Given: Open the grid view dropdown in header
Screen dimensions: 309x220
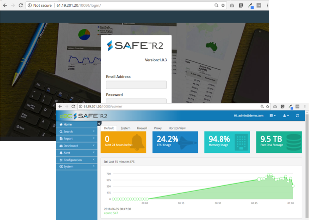Looking at the screenshot, I should [x=273, y=116].
